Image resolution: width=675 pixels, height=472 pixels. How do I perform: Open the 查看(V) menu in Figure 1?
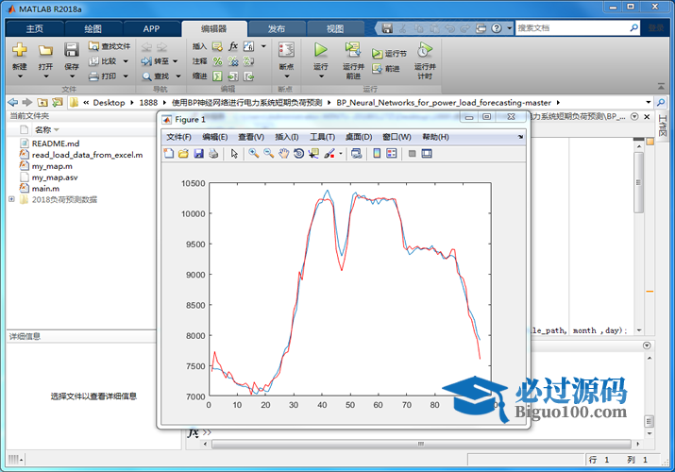[251, 137]
